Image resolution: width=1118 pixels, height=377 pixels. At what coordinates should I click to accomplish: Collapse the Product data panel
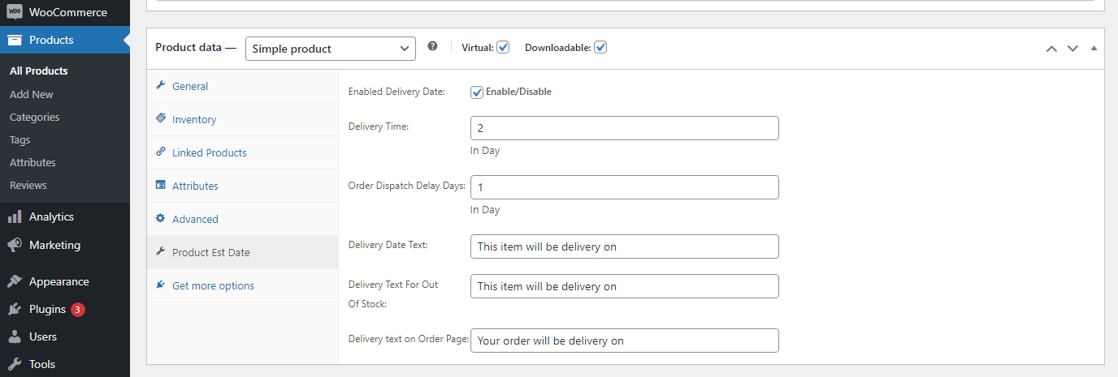(x=1094, y=48)
